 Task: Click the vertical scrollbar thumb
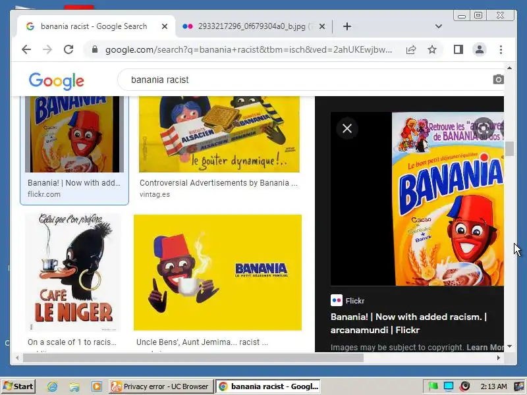[509, 149]
